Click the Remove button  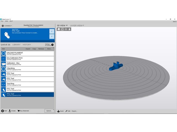tap(41, 49)
